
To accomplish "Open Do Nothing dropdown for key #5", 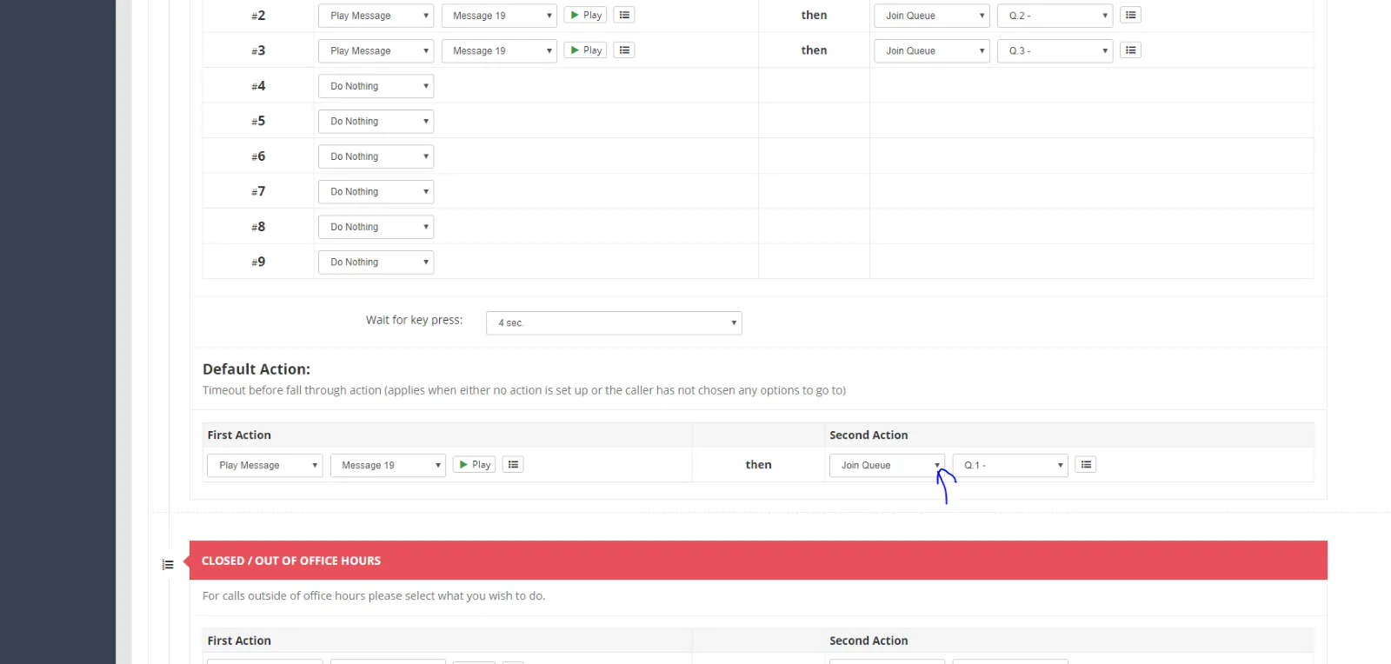I will click(x=376, y=122).
